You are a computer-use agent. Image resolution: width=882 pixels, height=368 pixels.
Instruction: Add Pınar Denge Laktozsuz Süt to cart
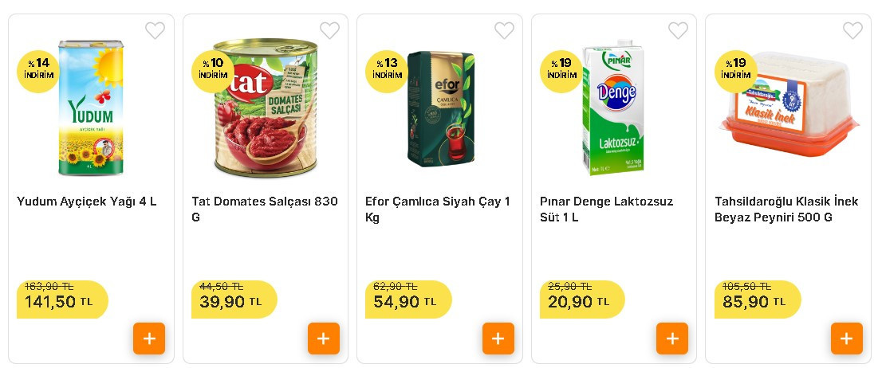pos(672,339)
